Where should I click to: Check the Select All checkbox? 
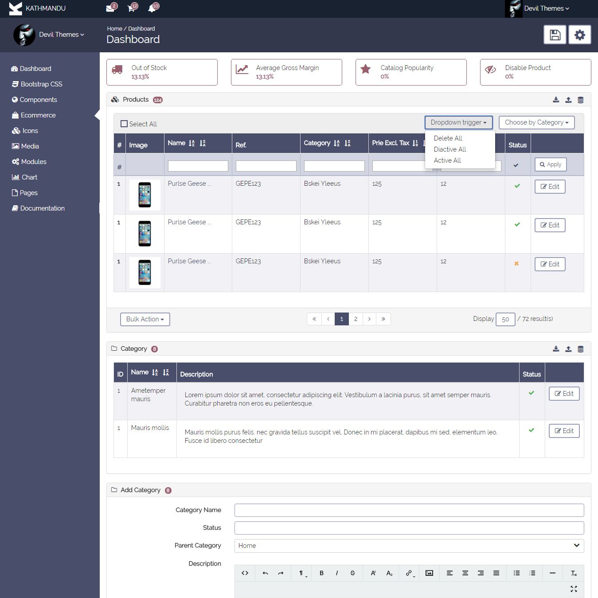click(124, 124)
